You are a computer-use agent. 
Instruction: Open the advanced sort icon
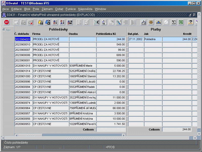coord(70,22)
